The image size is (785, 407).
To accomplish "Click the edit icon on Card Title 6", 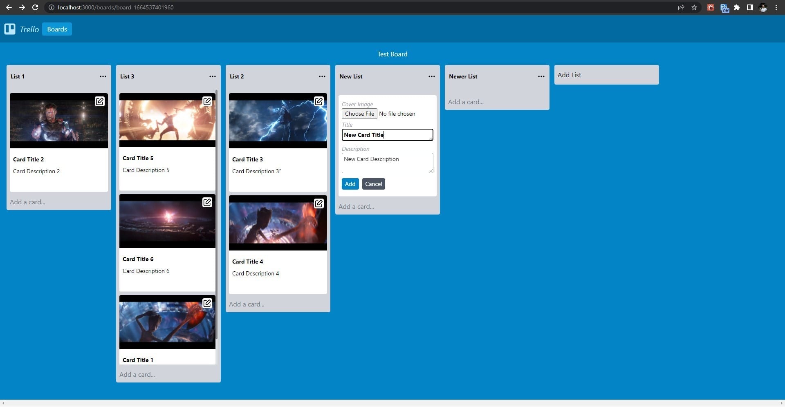I will click(x=207, y=202).
